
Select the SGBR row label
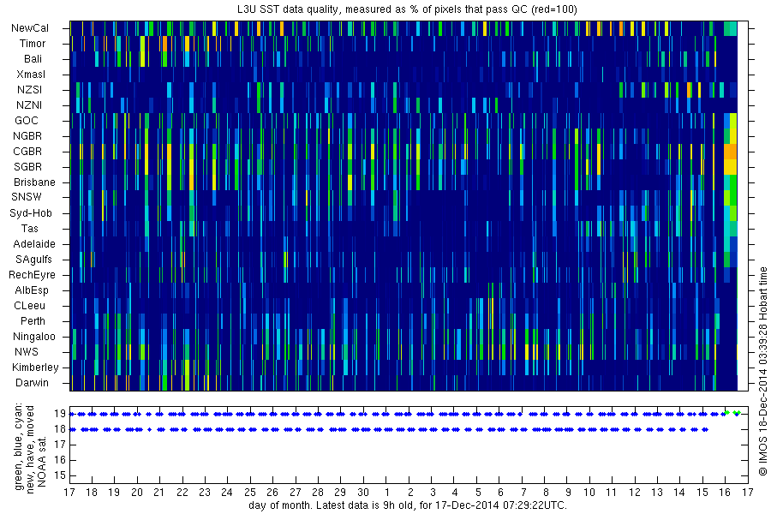point(27,167)
